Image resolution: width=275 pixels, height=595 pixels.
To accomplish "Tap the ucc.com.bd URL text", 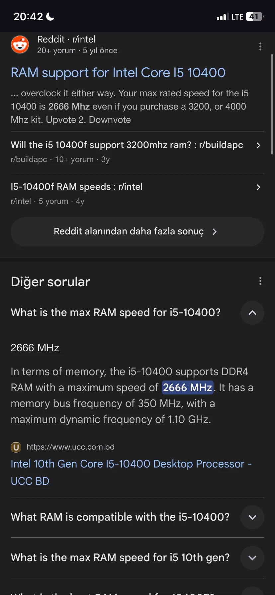I will pos(70,447).
